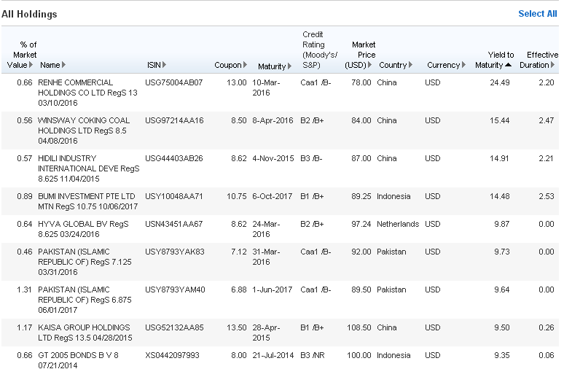Click market value percentage 1.31
This screenshot has height=369, width=564.
click(x=25, y=290)
